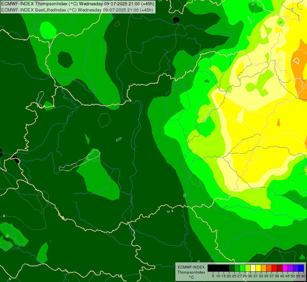Screen dimensions: 307x282
Task: Click the 'ECMWF-INDEX ThompsonIndex' title line at top
Action: (x=78, y=4)
